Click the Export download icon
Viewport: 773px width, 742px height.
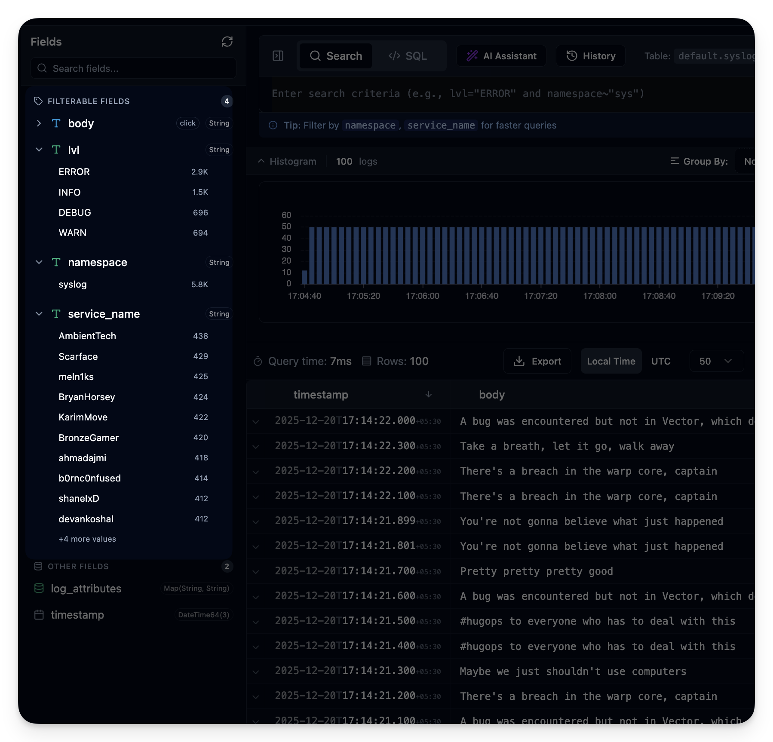coord(519,361)
